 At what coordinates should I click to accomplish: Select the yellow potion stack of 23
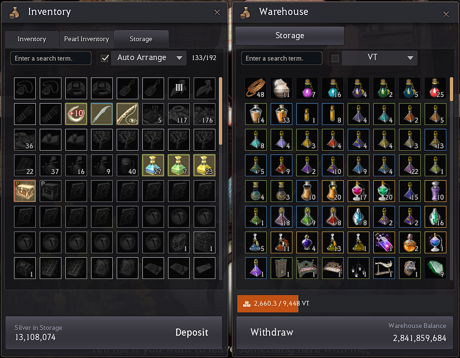204,165
